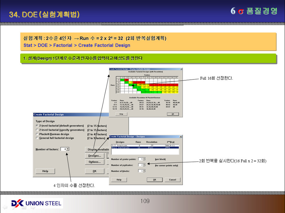Click Help in Create Factorial Design dialog
285x213 pixels.
(45, 171)
